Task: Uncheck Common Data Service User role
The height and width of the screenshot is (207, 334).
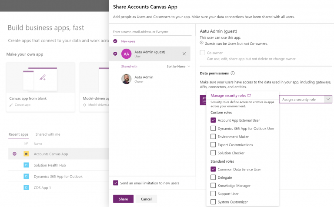Action: (x=213, y=169)
